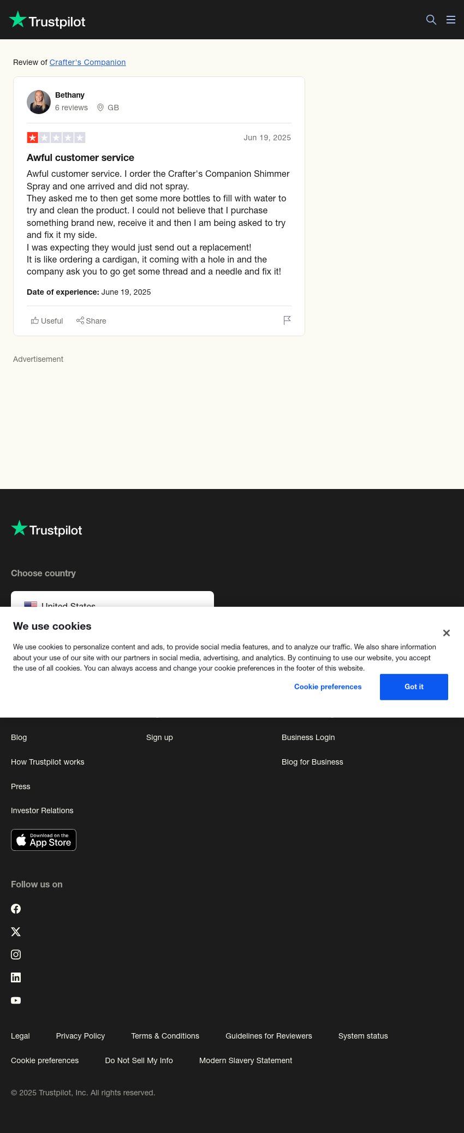Open the Legal footer link
This screenshot has width=464, height=1133.
[x=20, y=1036]
